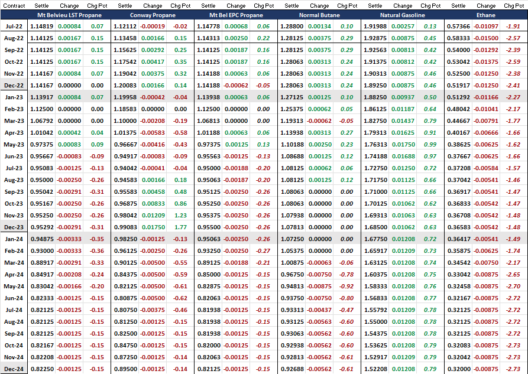Select the Aug-22 contract row label
This screenshot has height=374, width=528.
[14, 38]
